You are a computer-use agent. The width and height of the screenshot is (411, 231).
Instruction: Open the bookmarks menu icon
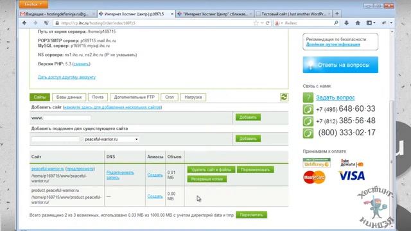click(x=371, y=23)
